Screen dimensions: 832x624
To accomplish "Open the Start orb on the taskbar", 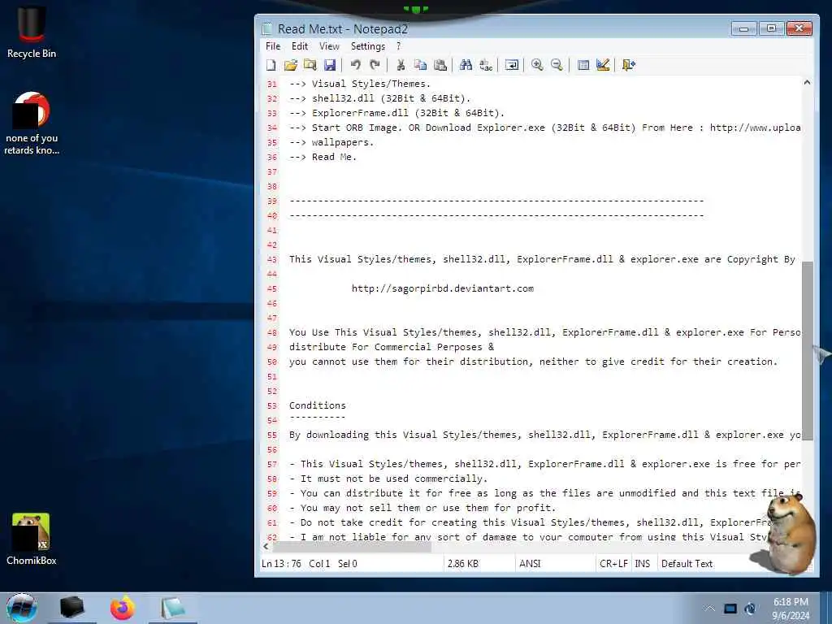I will coord(21,608).
